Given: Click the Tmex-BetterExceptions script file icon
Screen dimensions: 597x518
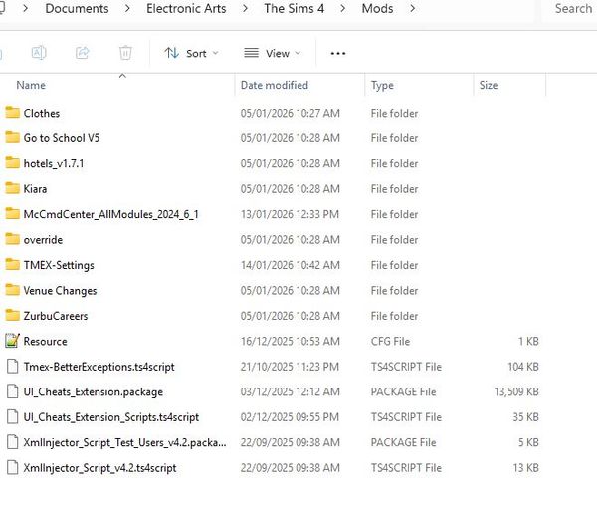Looking at the screenshot, I should [x=12, y=367].
